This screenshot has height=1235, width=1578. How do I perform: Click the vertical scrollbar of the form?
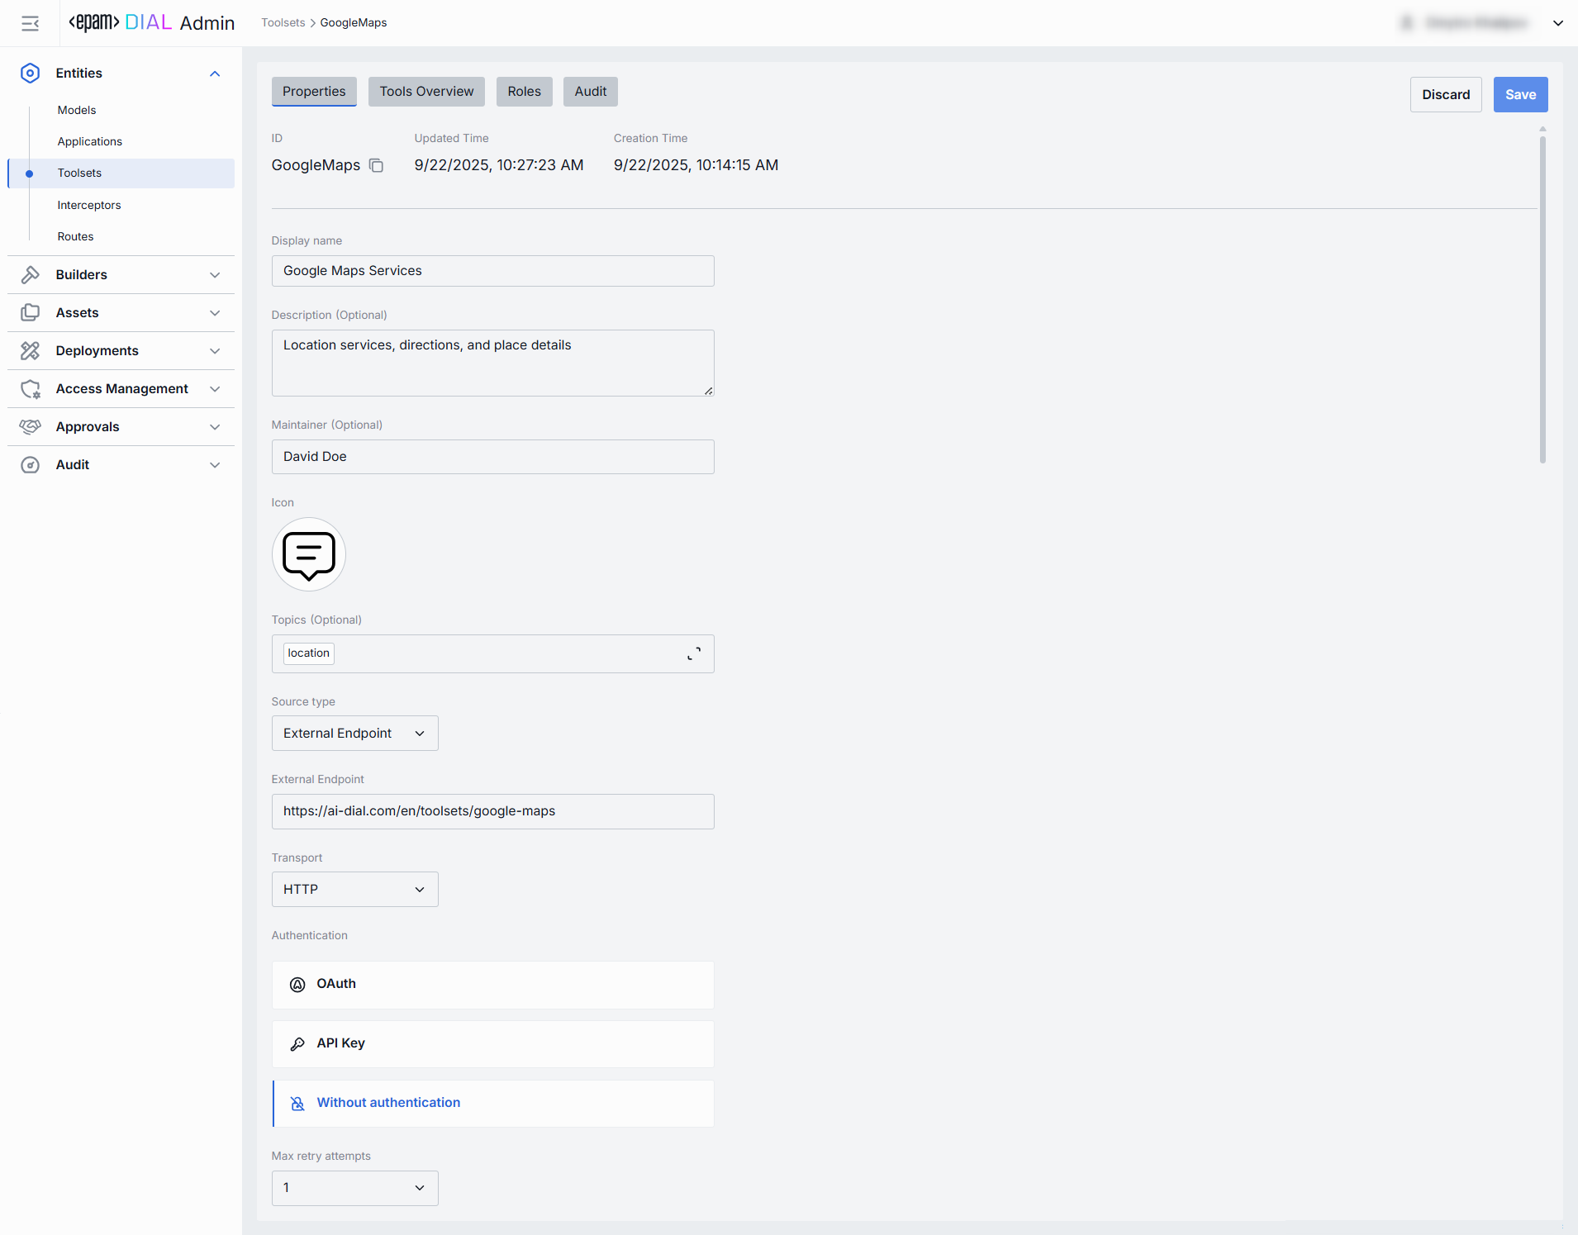[x=1542, y=297]
